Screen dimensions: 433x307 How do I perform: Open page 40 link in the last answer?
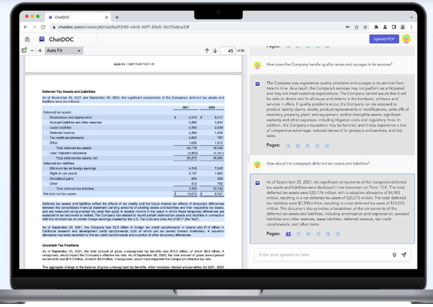[x=308, y=234]
